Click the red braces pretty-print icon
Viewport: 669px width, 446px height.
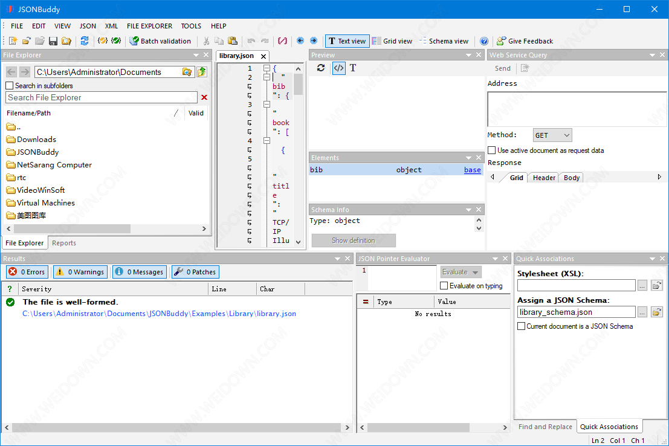pyautogui.click(x=282, y=41)
